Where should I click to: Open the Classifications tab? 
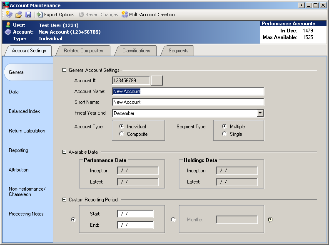[136, 51]
